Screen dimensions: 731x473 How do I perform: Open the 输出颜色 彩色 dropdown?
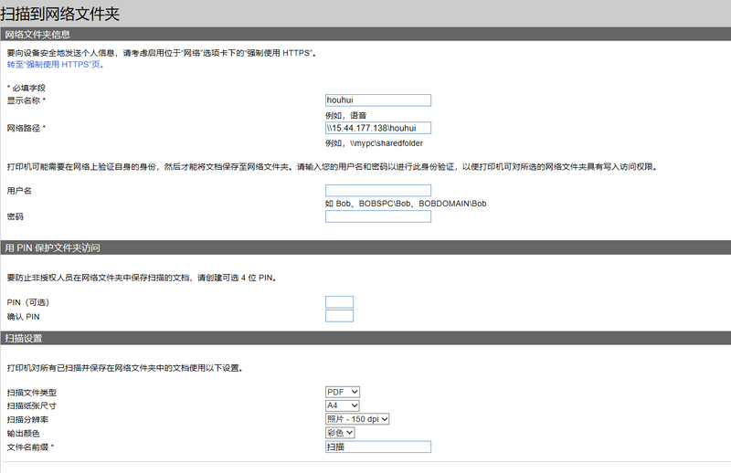pyautogui.click(x=340, y=433)
